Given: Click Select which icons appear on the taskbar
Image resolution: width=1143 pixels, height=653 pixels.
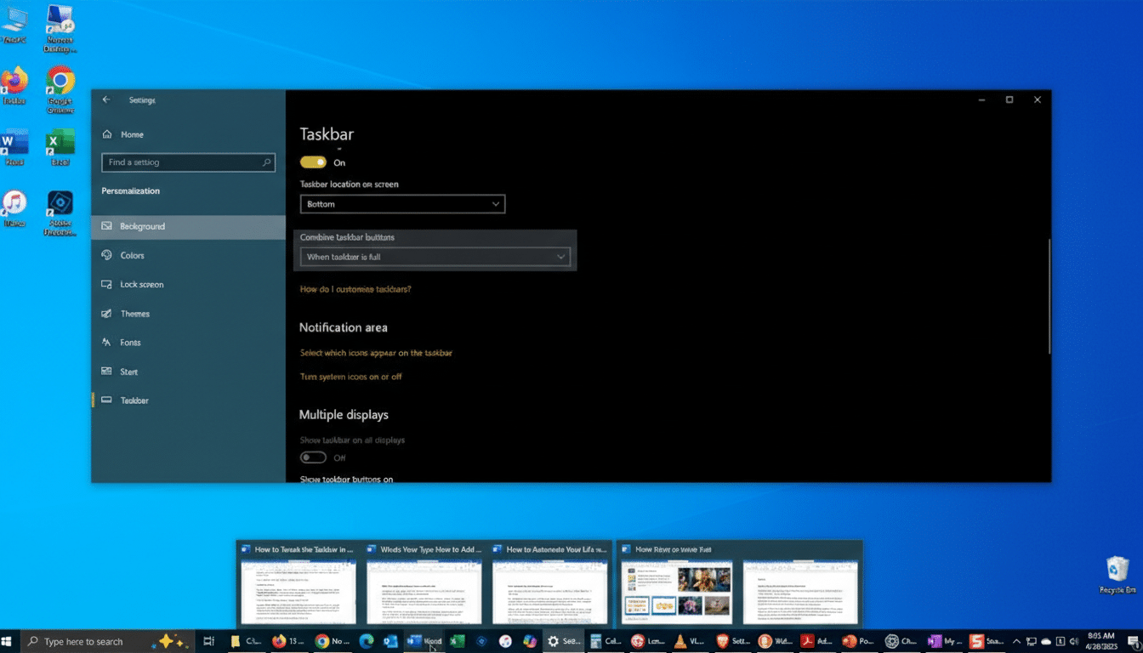Looking at the screenshot, I should point(375,353).
